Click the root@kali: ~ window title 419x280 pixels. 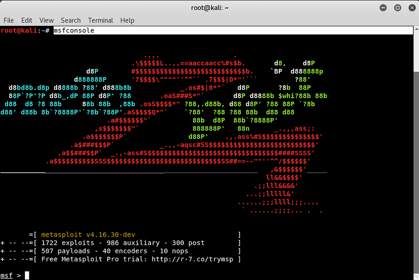tap(210, 8)
